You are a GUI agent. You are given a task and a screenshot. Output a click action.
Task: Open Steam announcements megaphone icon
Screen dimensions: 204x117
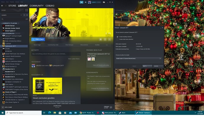point(81,2)
